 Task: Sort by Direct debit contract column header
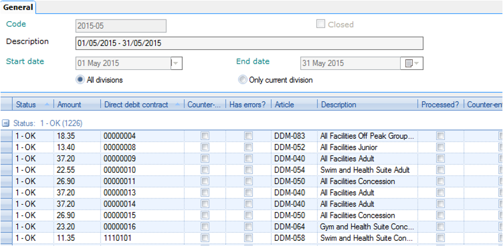coord(136,104)
